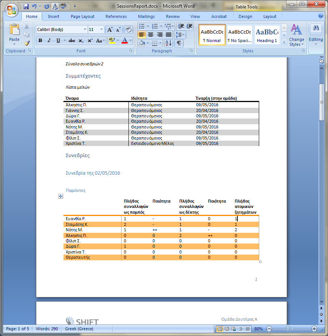This screenshot has height=336, width=328.
Task: Switch to the Page Layout tab
Action: [83, 16]
